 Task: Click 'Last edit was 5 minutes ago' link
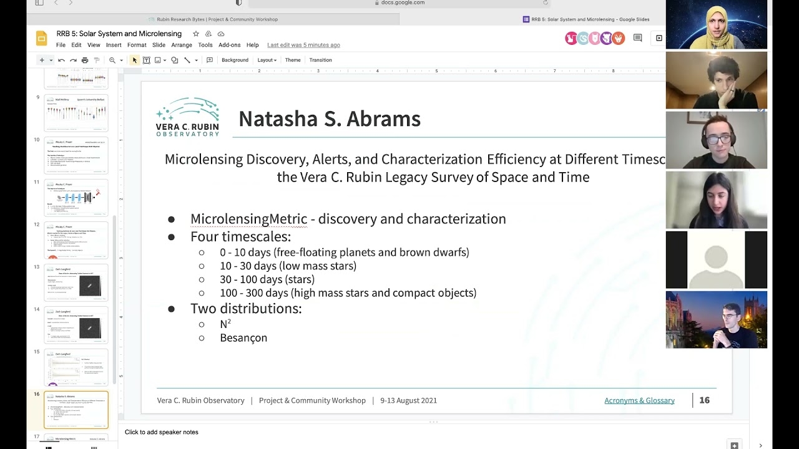coord(303,45)
